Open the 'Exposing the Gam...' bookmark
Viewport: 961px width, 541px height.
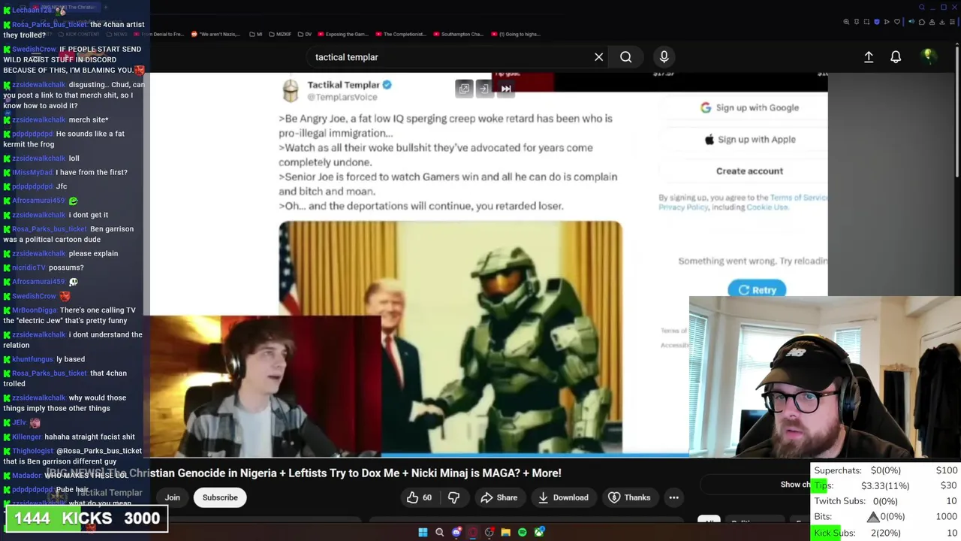pyautogui.click(x=343, y=34)
